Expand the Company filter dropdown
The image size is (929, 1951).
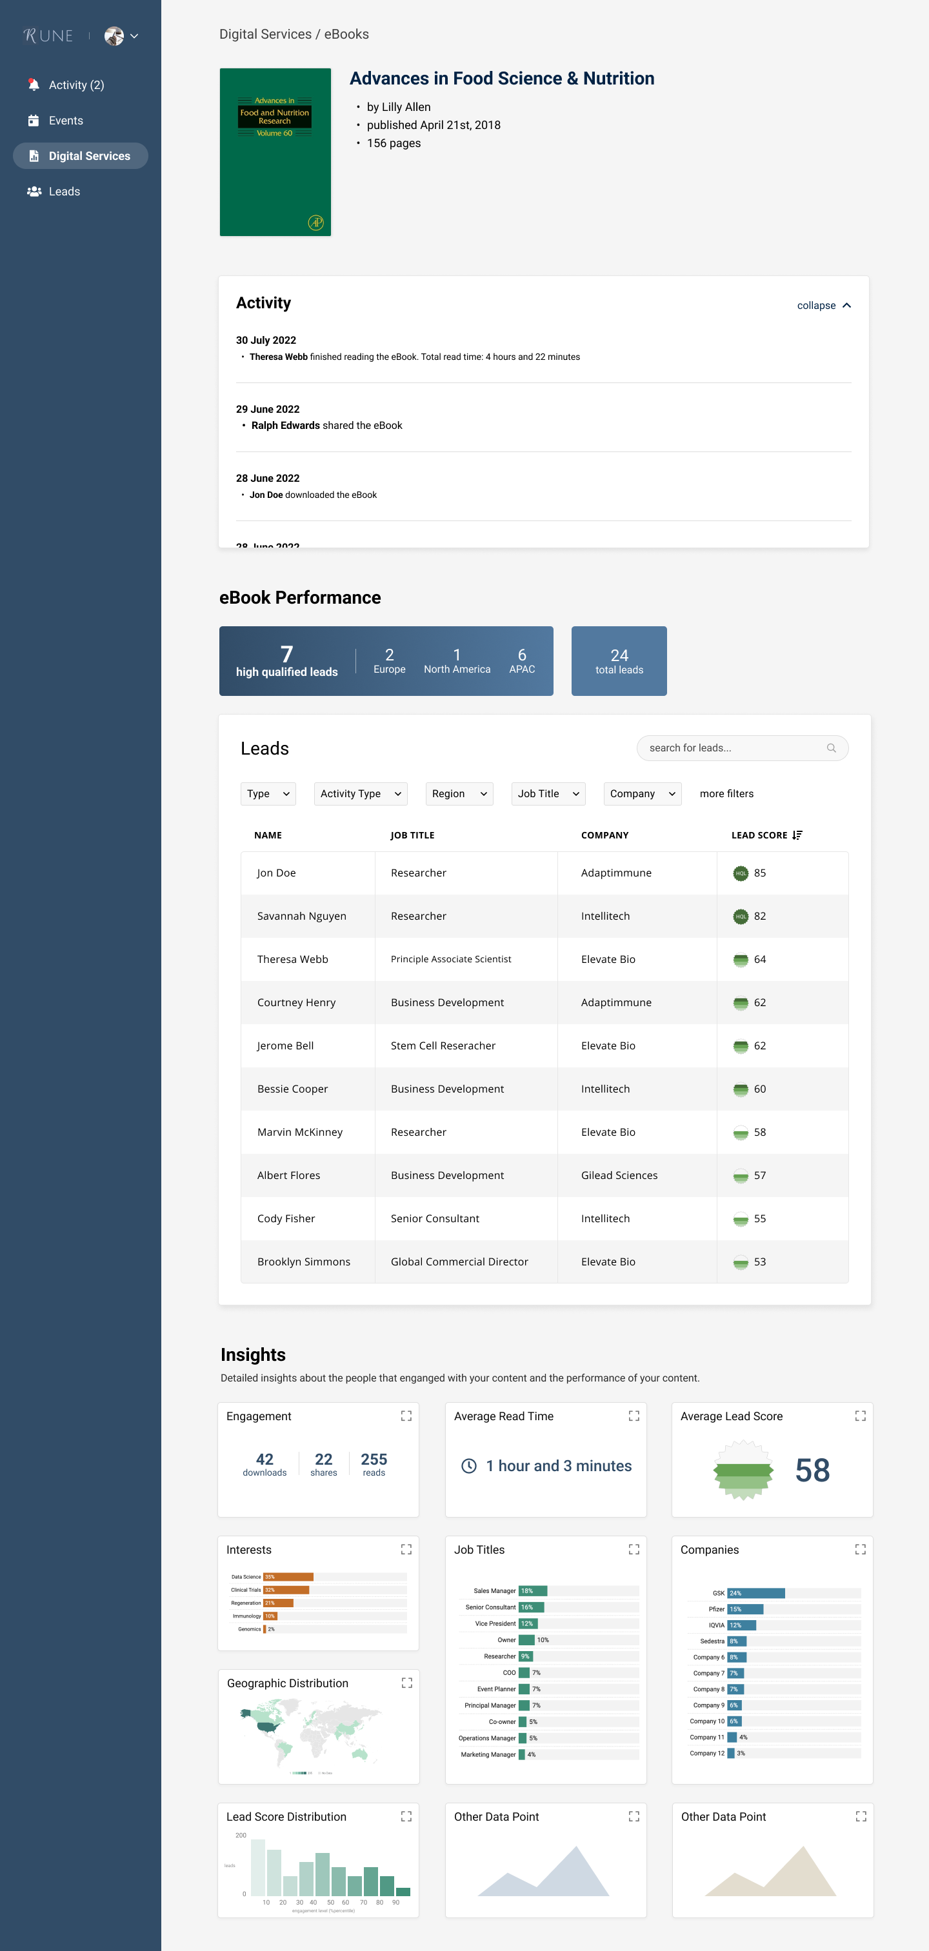click(643, 794)
